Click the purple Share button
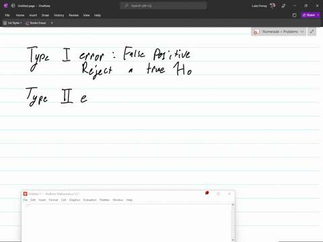Viewport: 323px width, 242px height. coord(309,15)
